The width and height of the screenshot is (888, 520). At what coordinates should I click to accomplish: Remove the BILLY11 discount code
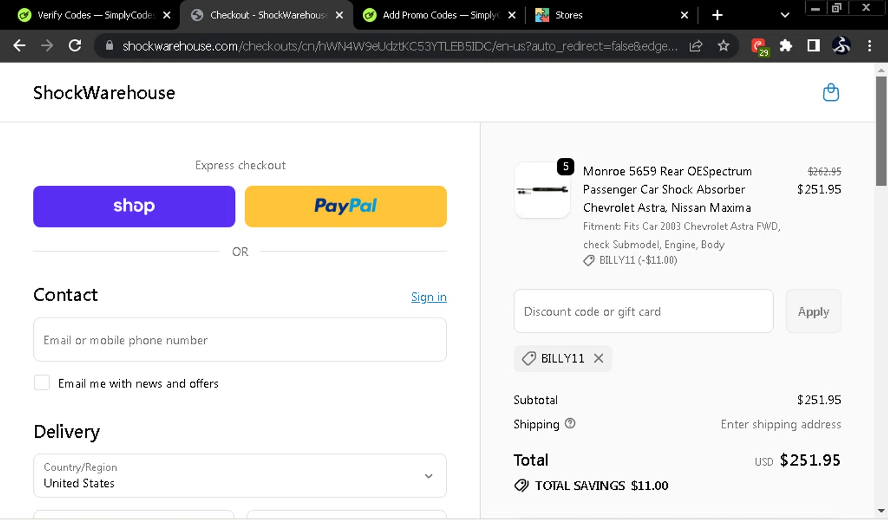599,358
